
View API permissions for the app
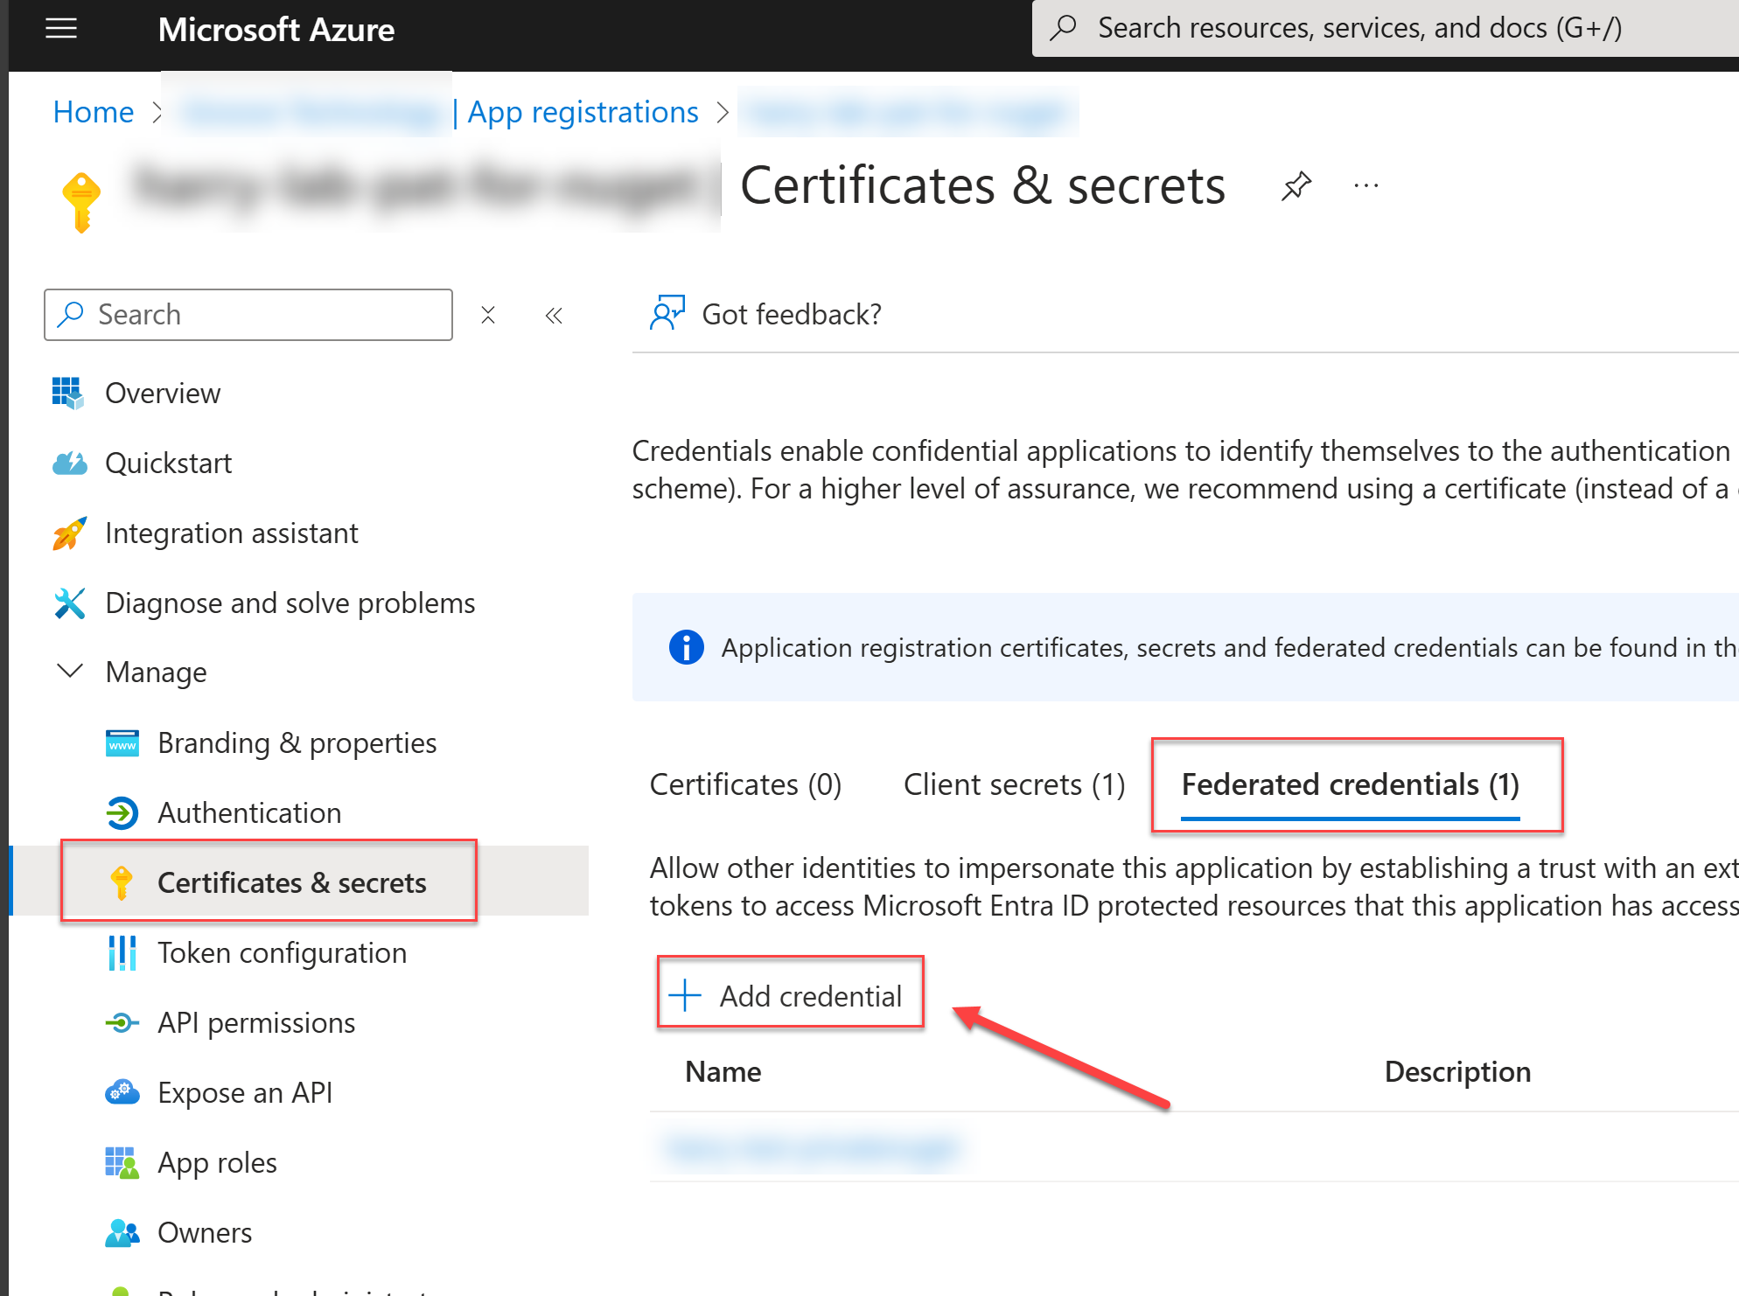[256, 1022]
